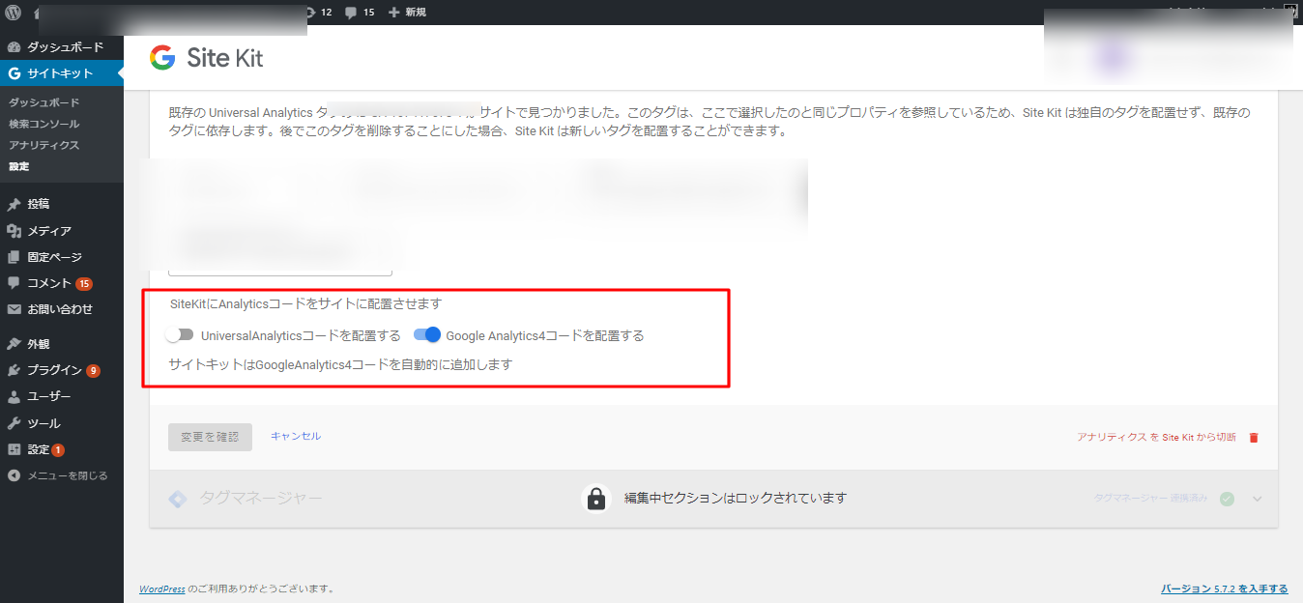This screenshot has width=1303, height=603.
Task: Click envelope icon beside お問い合わせ
Action: click(14, 309)
